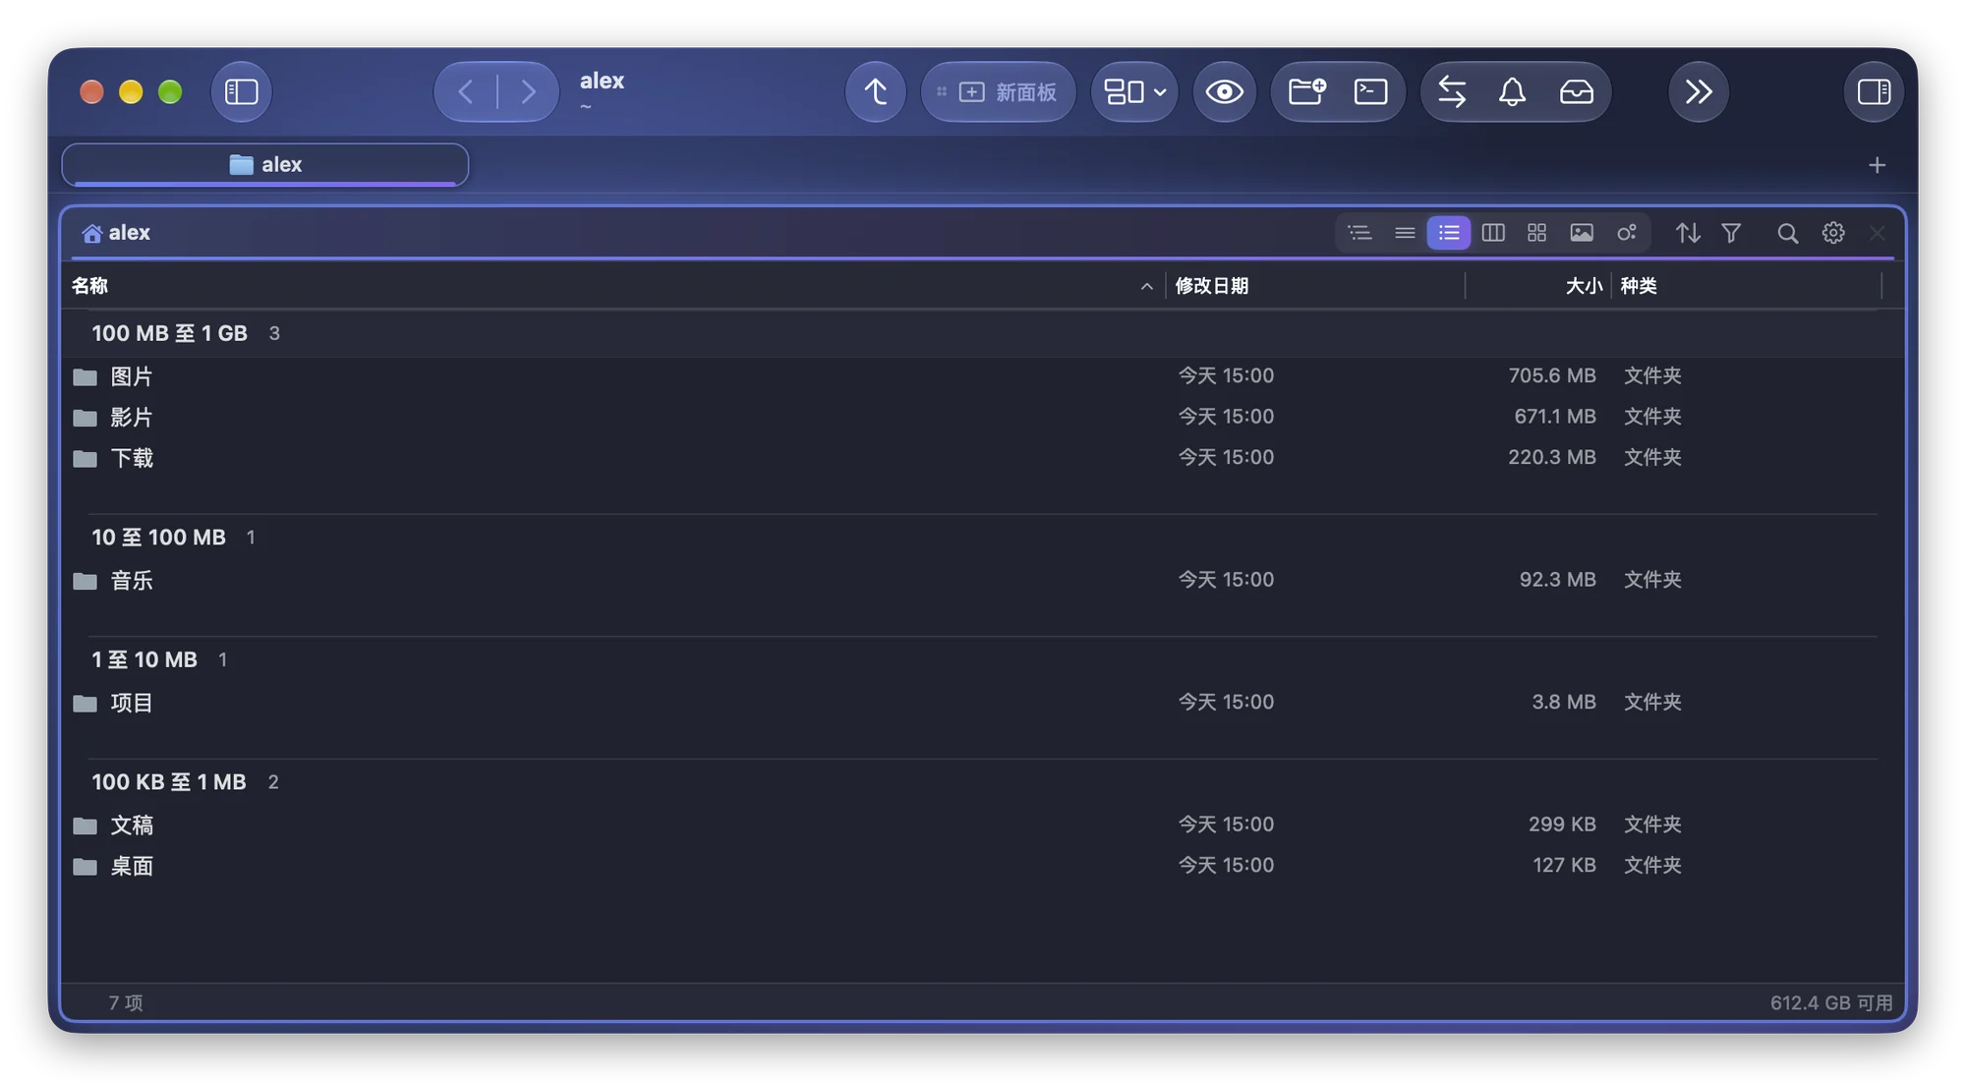Open pane settings gear
Viewport: 1966px width, 1081px height.
[x=1833, y=233]
